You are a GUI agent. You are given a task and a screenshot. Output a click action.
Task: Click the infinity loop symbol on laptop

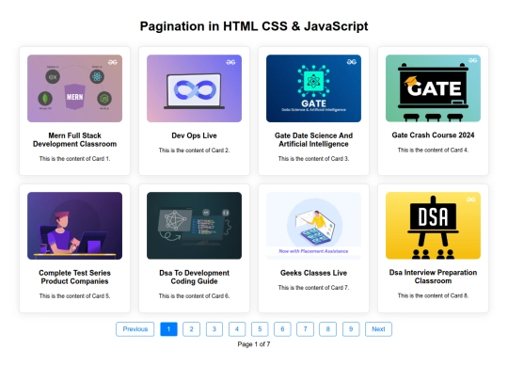[195, 89]
